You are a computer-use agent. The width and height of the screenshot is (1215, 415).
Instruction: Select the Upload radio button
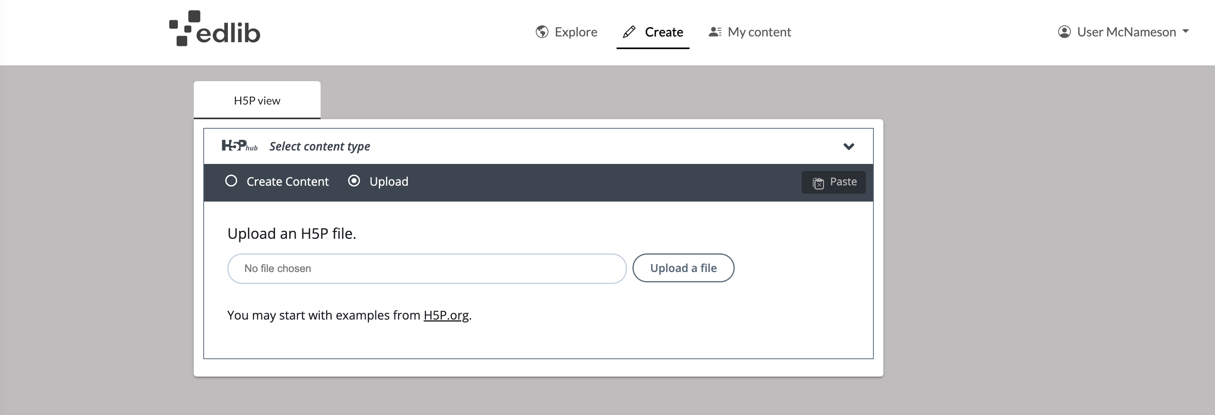coord(354,181)
